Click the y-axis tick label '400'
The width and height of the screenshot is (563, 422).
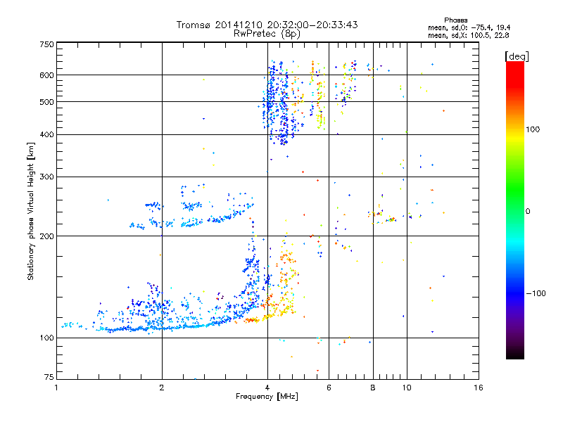click(46, 135)
